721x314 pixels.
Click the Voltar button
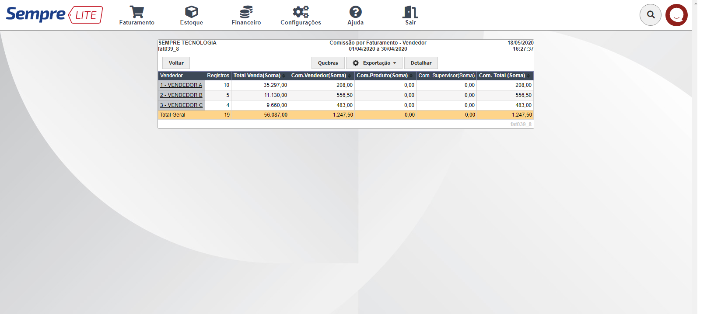[x=176, y=63]
